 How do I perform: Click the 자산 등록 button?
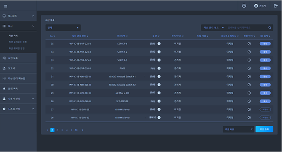coord(264,129)
